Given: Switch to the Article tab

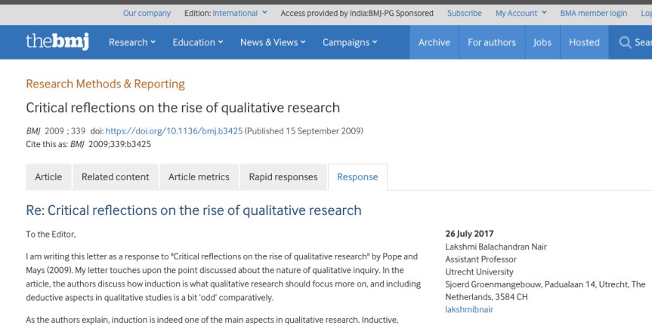Looking at the screenshot, I should click(x=48, y=177).
